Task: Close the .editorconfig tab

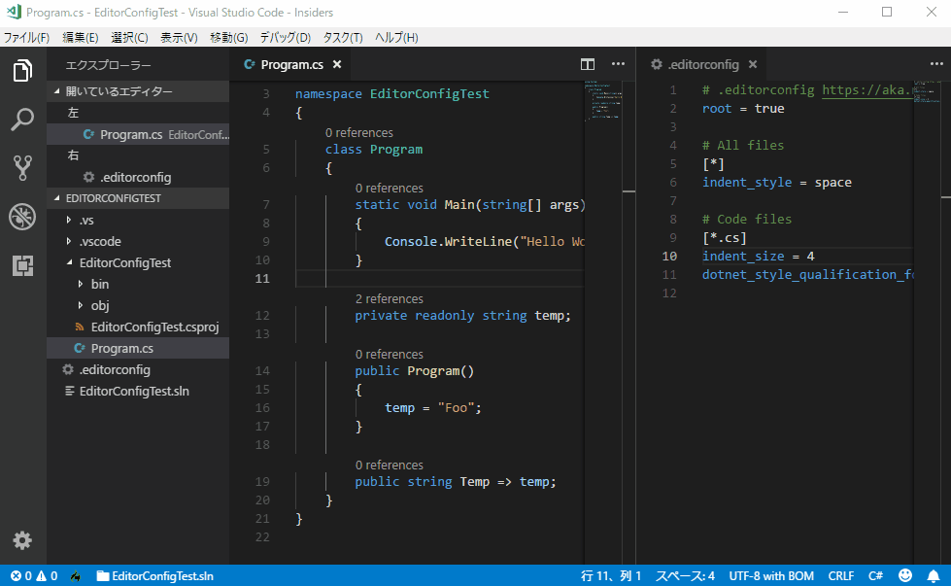Action: [753, 64]
